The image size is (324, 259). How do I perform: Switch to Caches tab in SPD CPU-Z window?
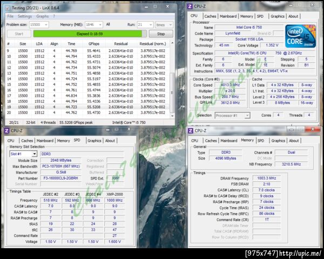pos(27,141)
